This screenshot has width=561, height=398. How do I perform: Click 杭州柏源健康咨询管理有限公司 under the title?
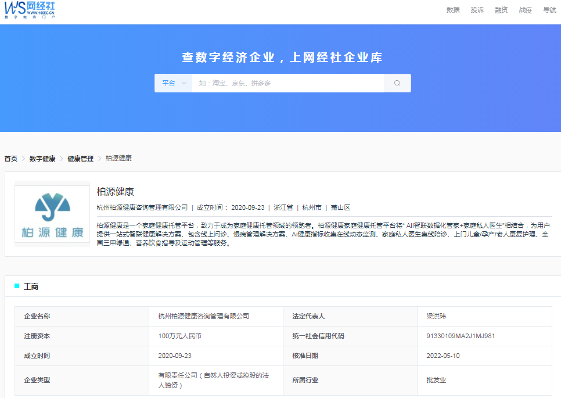coord(142,207)
